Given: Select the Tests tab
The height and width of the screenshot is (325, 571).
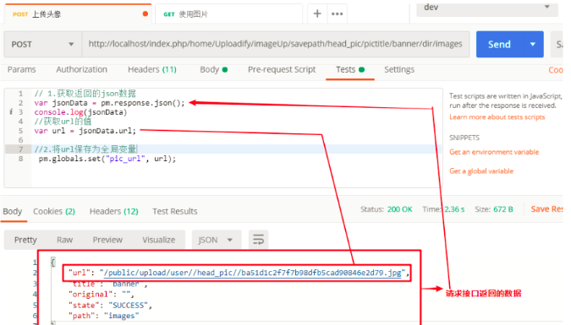Looking at the screenshot, I should pyautogui.click(x=350, y=69).
